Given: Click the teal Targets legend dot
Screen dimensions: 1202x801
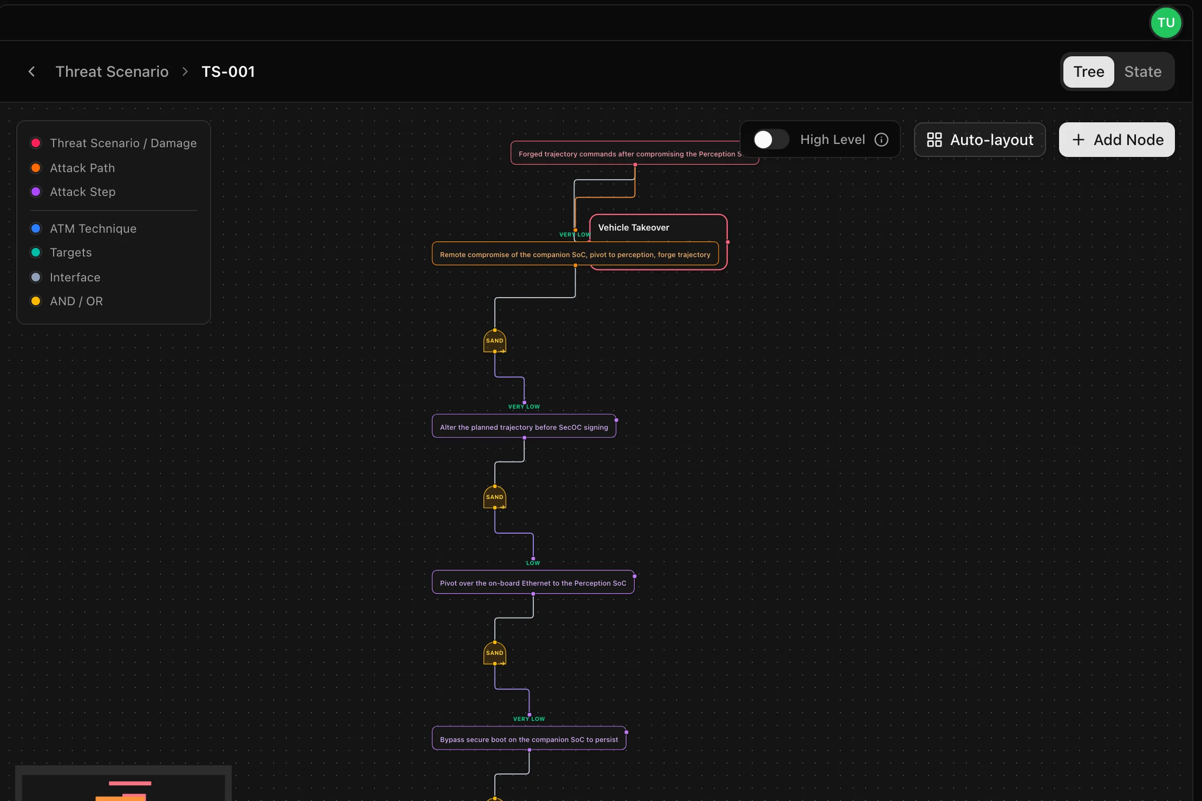Looking at the screenshot, I should [36, 252].
